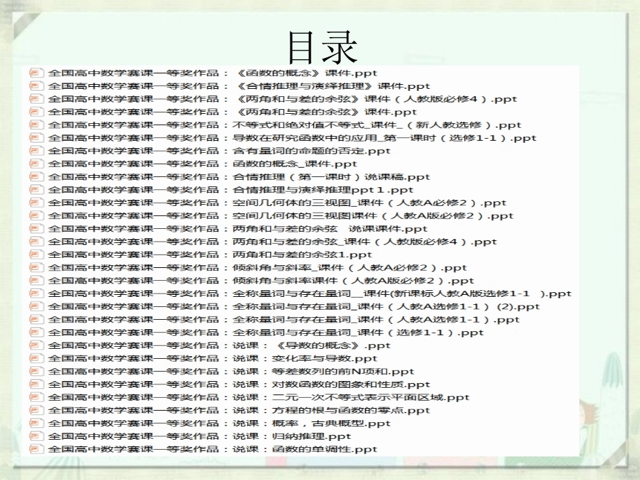Select file name 函数的概念_课件.ppt
The width and height of the screenshot is (640, 480).
pos(203,164)
